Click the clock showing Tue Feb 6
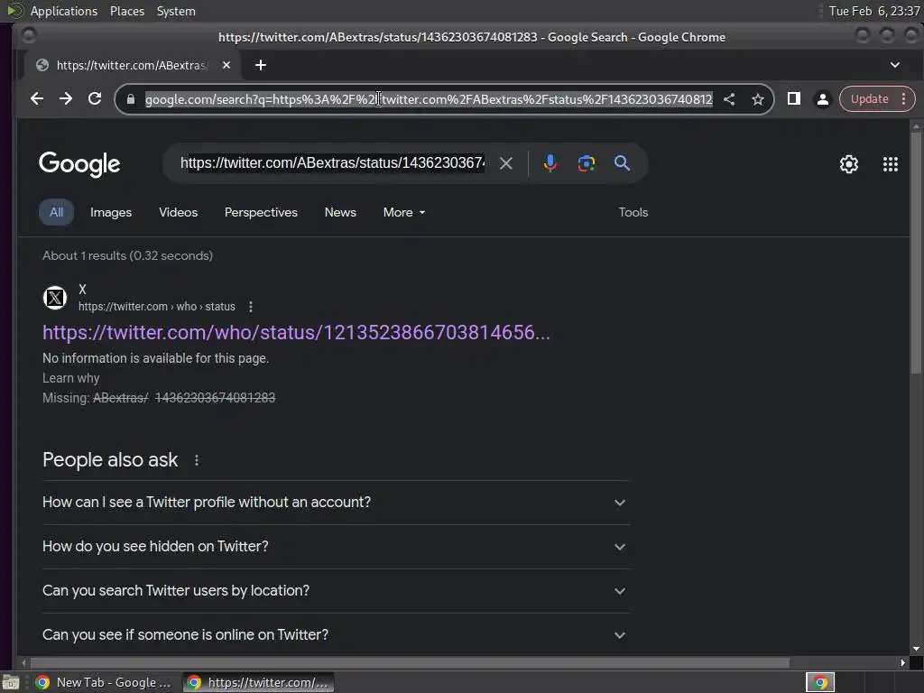 tap(873, 11)
